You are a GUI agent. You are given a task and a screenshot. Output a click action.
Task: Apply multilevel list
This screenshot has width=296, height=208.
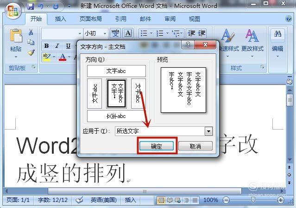pos(176,33)
